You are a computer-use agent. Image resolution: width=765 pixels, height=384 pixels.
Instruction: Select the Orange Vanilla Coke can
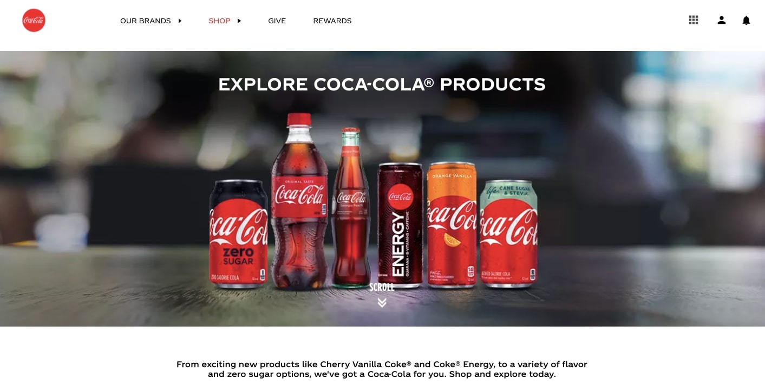point(452,224)
